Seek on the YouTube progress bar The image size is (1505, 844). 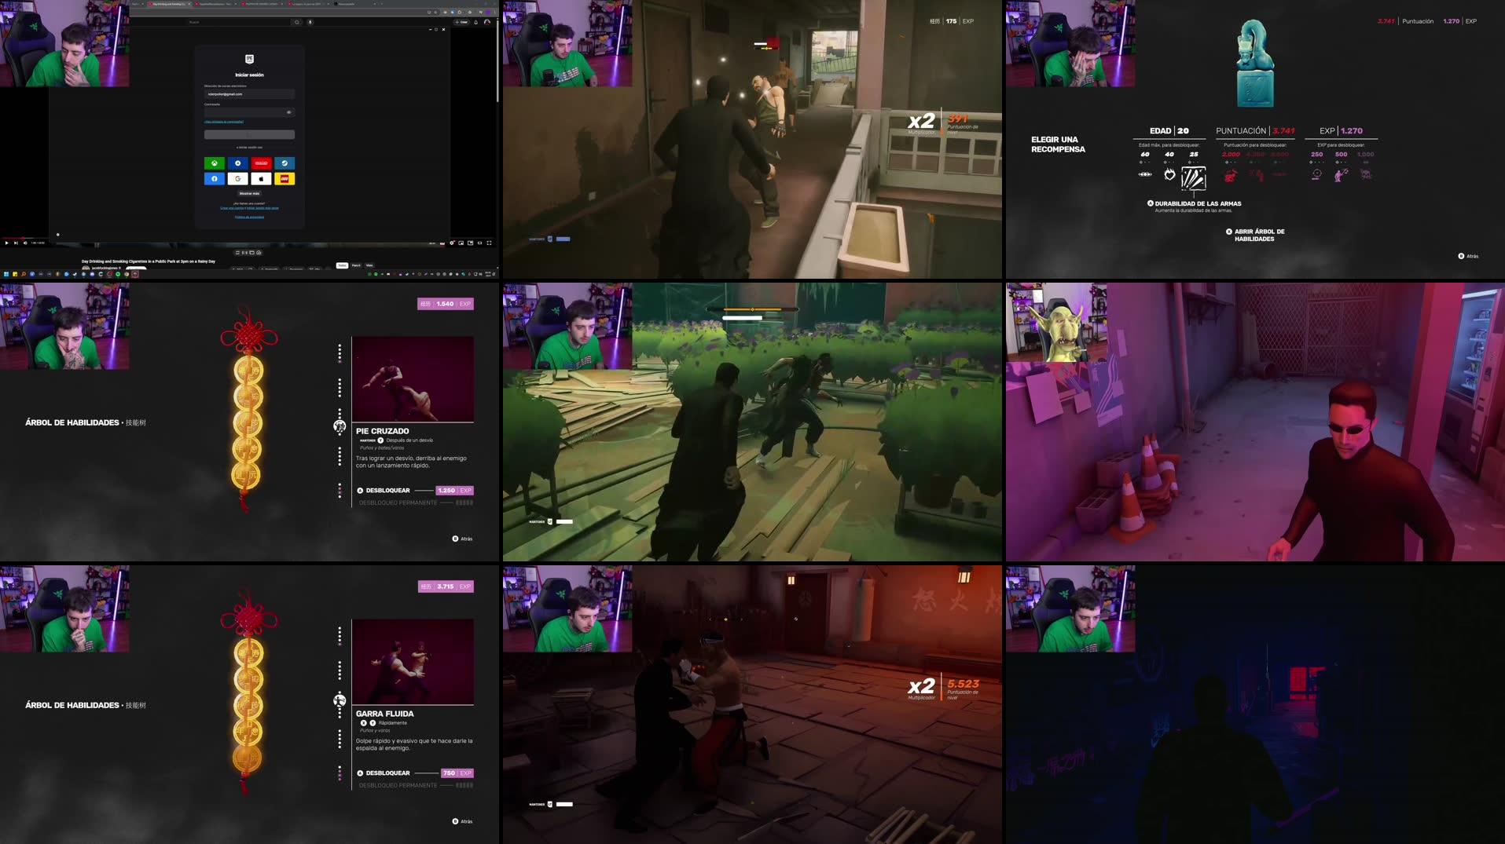point(249,238)
